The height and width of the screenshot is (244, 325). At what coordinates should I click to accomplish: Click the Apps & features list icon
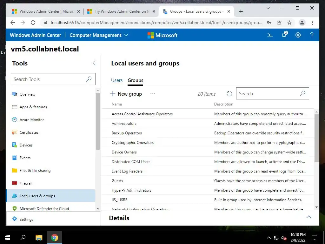(15, 107)
